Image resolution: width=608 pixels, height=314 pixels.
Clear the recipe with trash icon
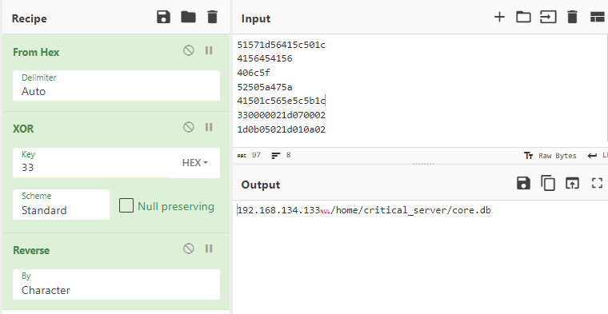(213, 18)
